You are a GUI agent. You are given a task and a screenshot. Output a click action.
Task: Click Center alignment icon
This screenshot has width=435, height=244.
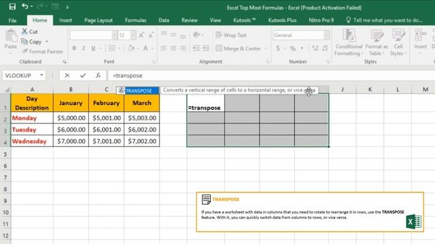pyautogui.click(x=173, y=48)
